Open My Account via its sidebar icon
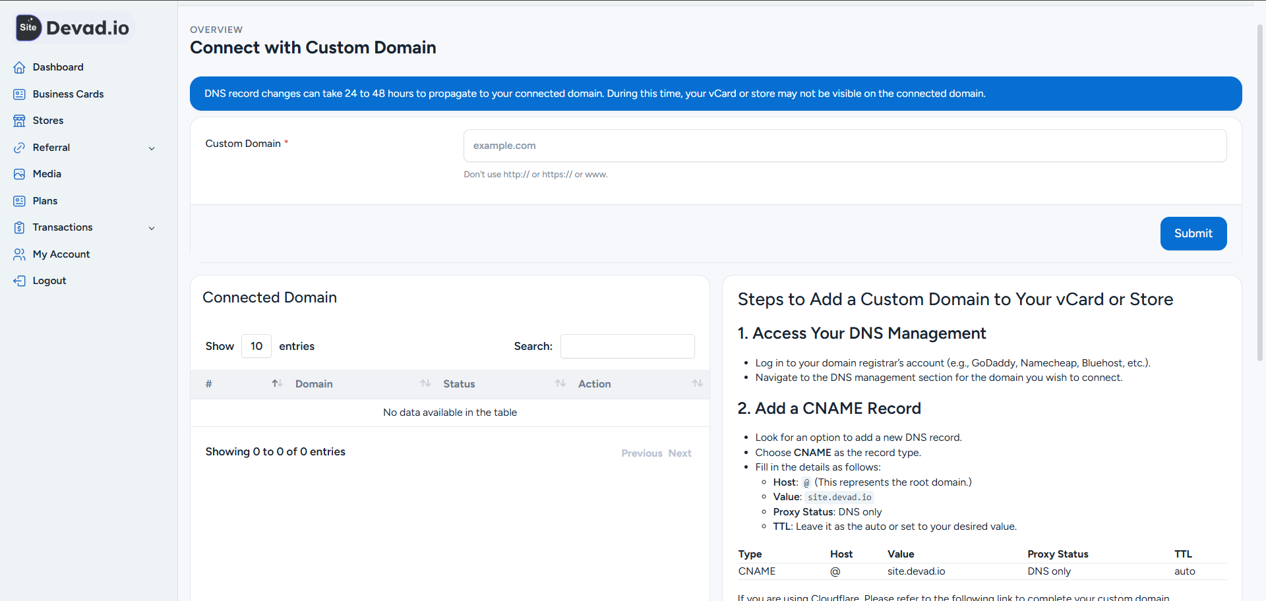Screen dimensions: 1266x601 click(x=20, y=254)
